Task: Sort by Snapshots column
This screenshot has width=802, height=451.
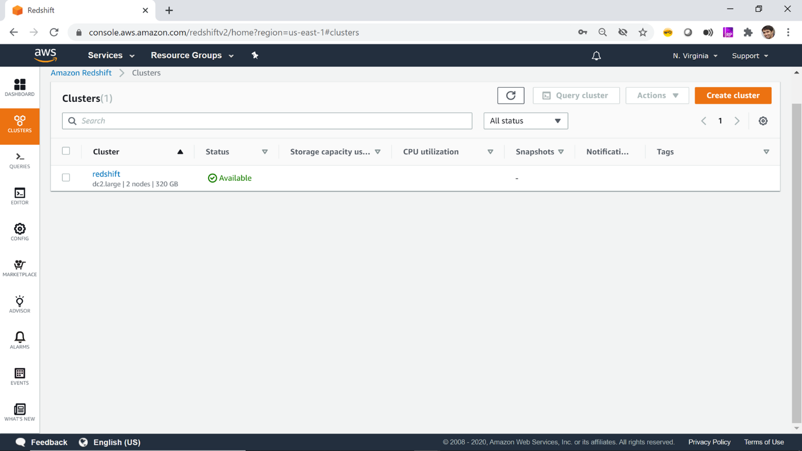Action: [561, 152]
